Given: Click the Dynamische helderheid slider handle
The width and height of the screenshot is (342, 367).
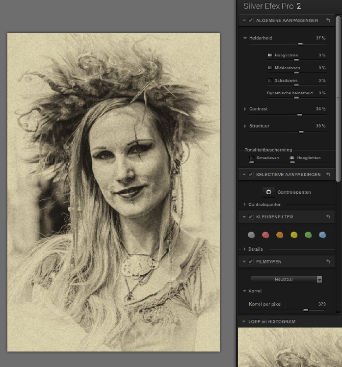Looking at the screenshot, I should coord(296,98).
